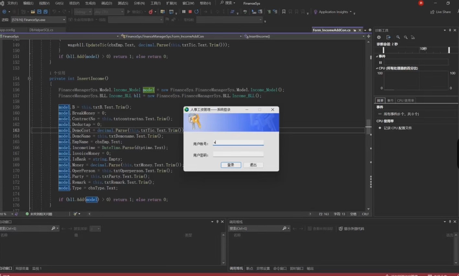459x276 pixels.
Task: Collapse the InsertIncome method code block
Action: point(29,79)
